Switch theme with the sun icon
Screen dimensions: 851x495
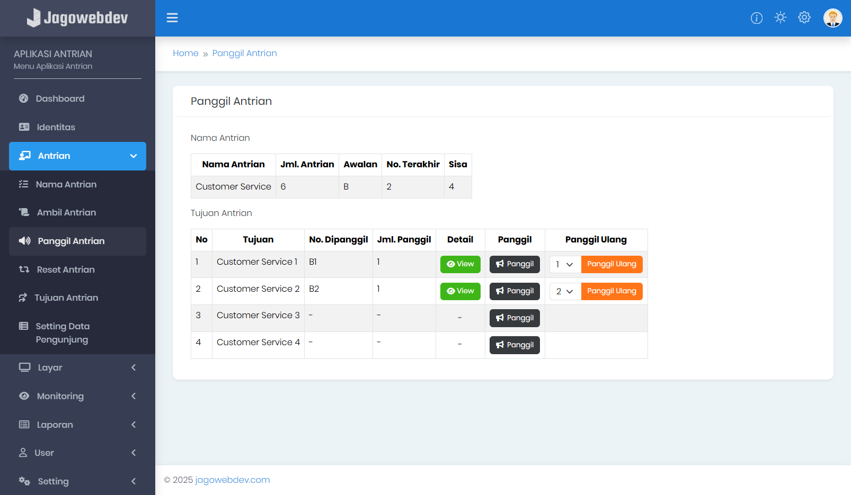[x=781, y=17]
